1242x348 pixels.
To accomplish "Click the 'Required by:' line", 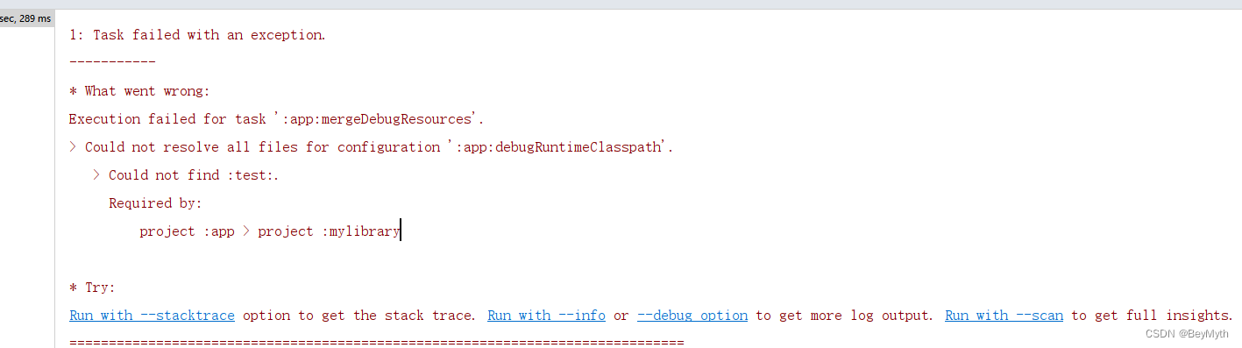I will [x=155, y=203].
